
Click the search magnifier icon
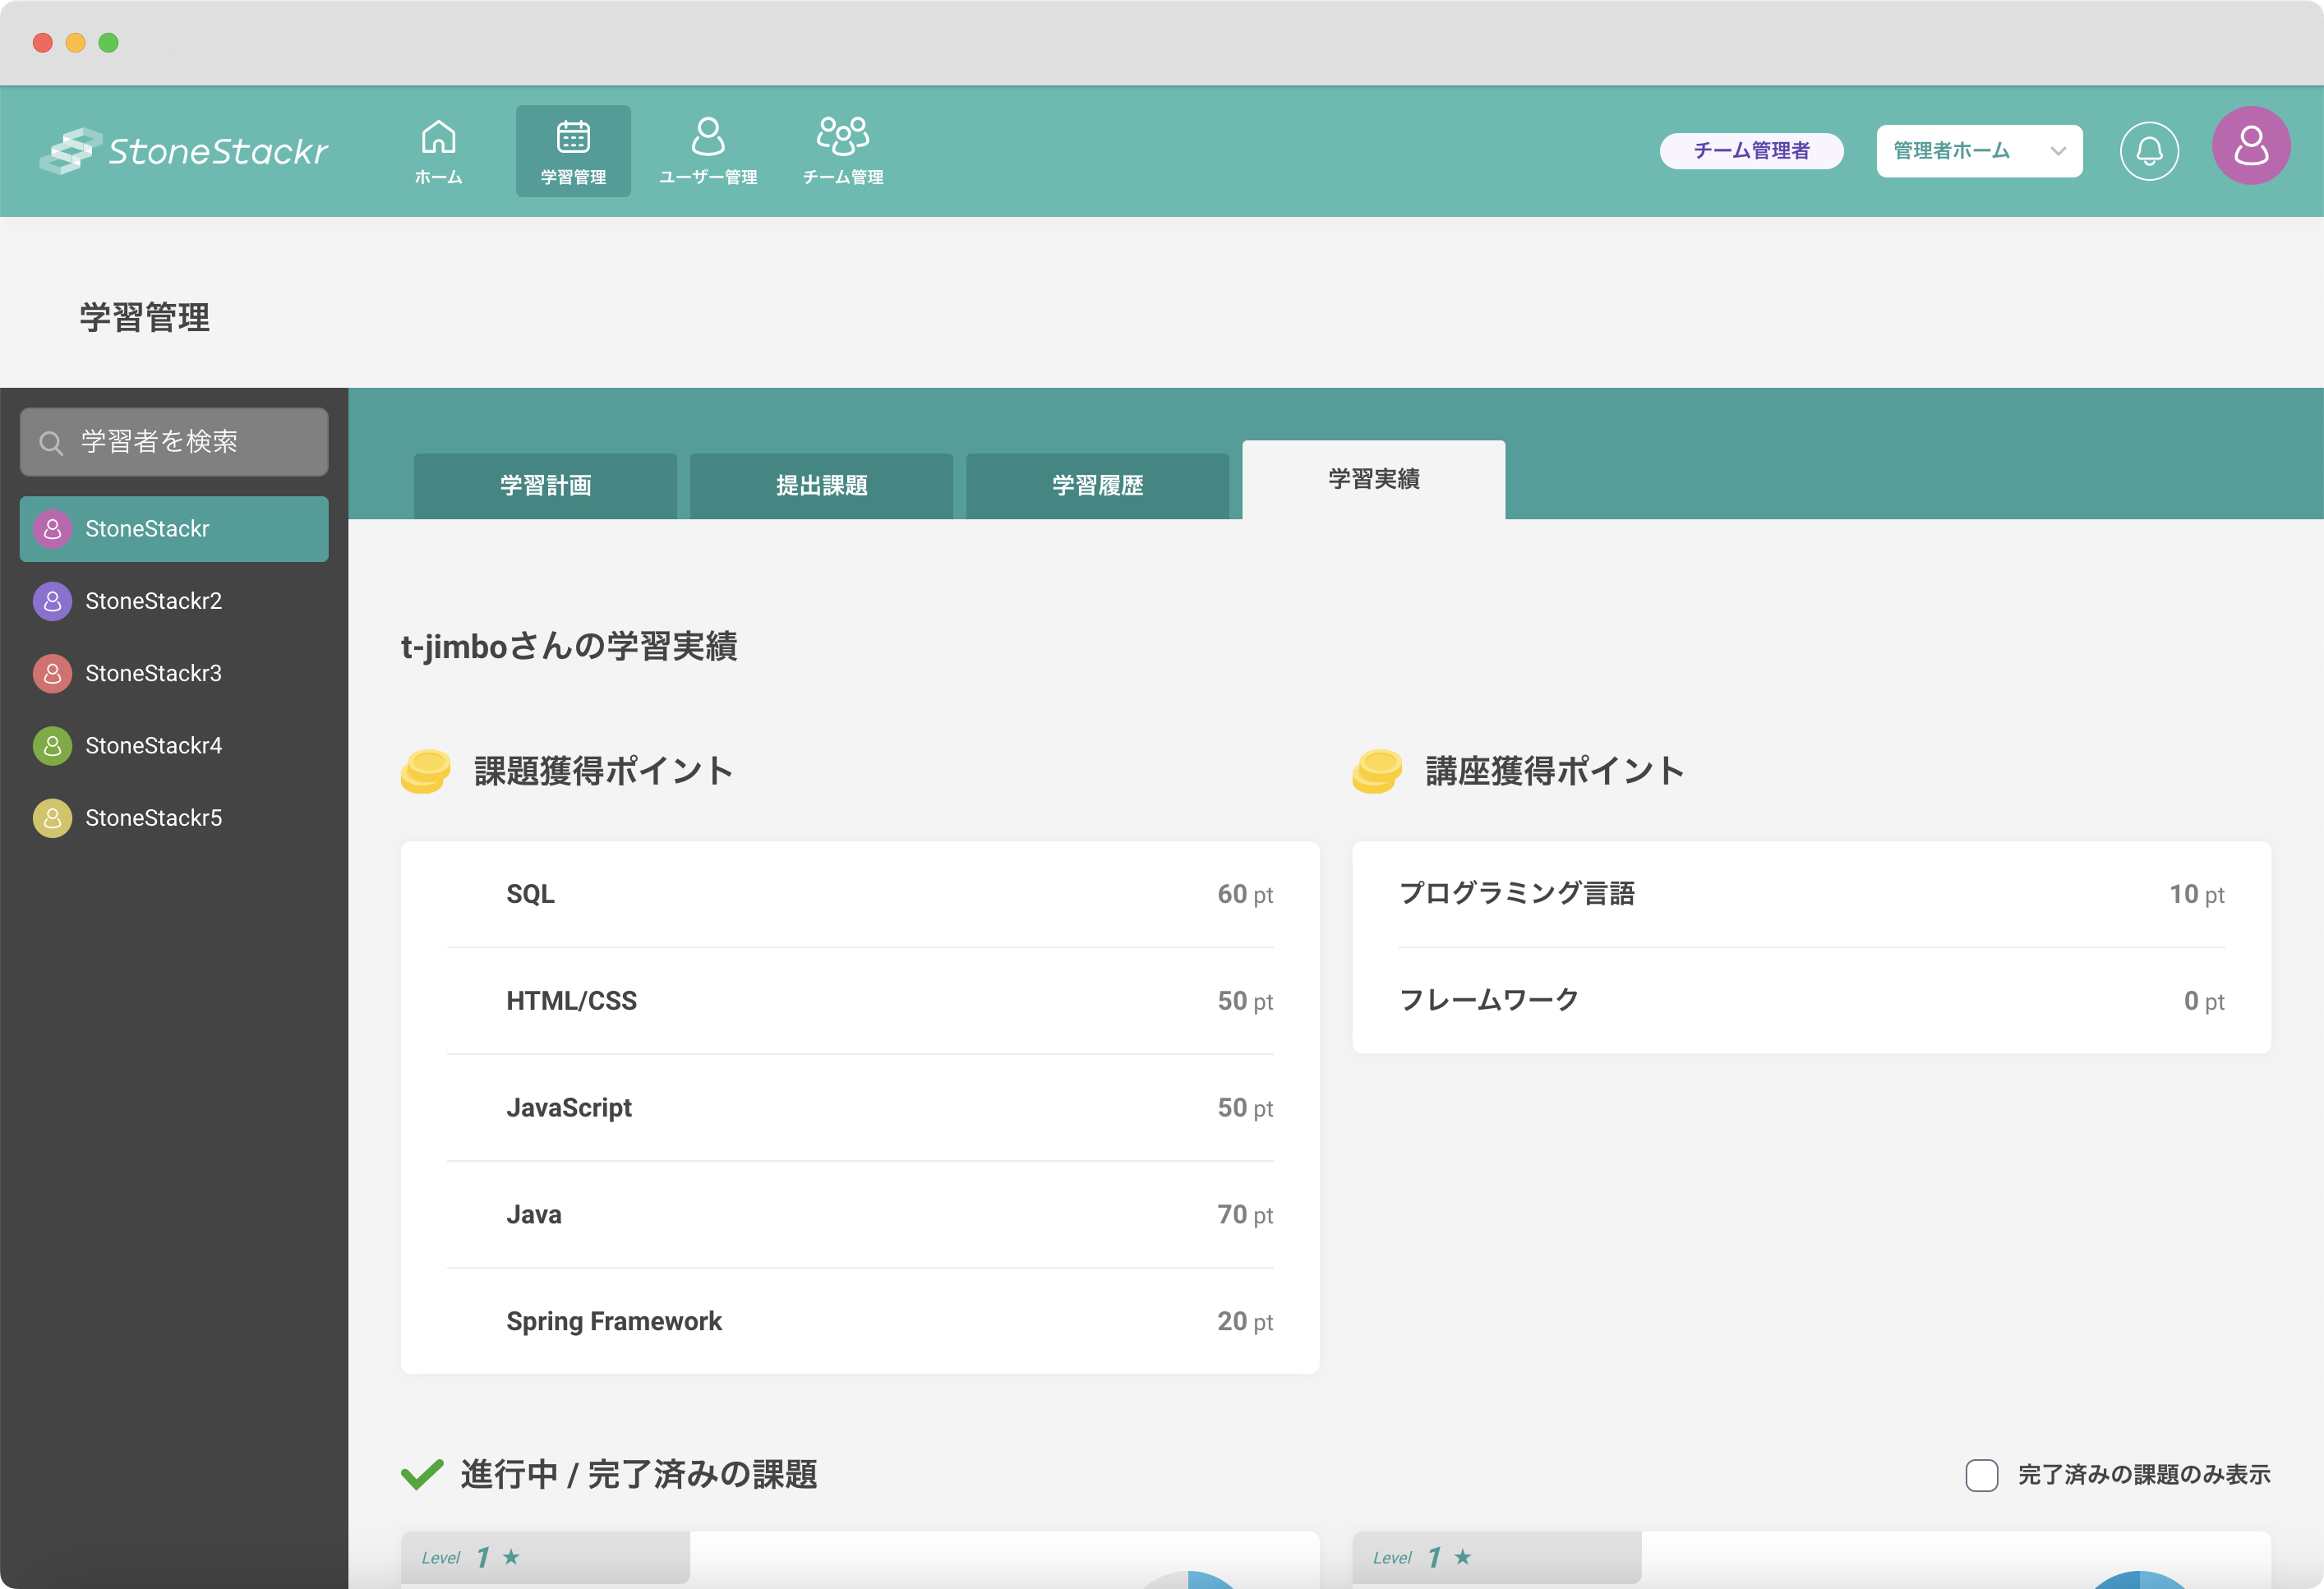[51, 442]
